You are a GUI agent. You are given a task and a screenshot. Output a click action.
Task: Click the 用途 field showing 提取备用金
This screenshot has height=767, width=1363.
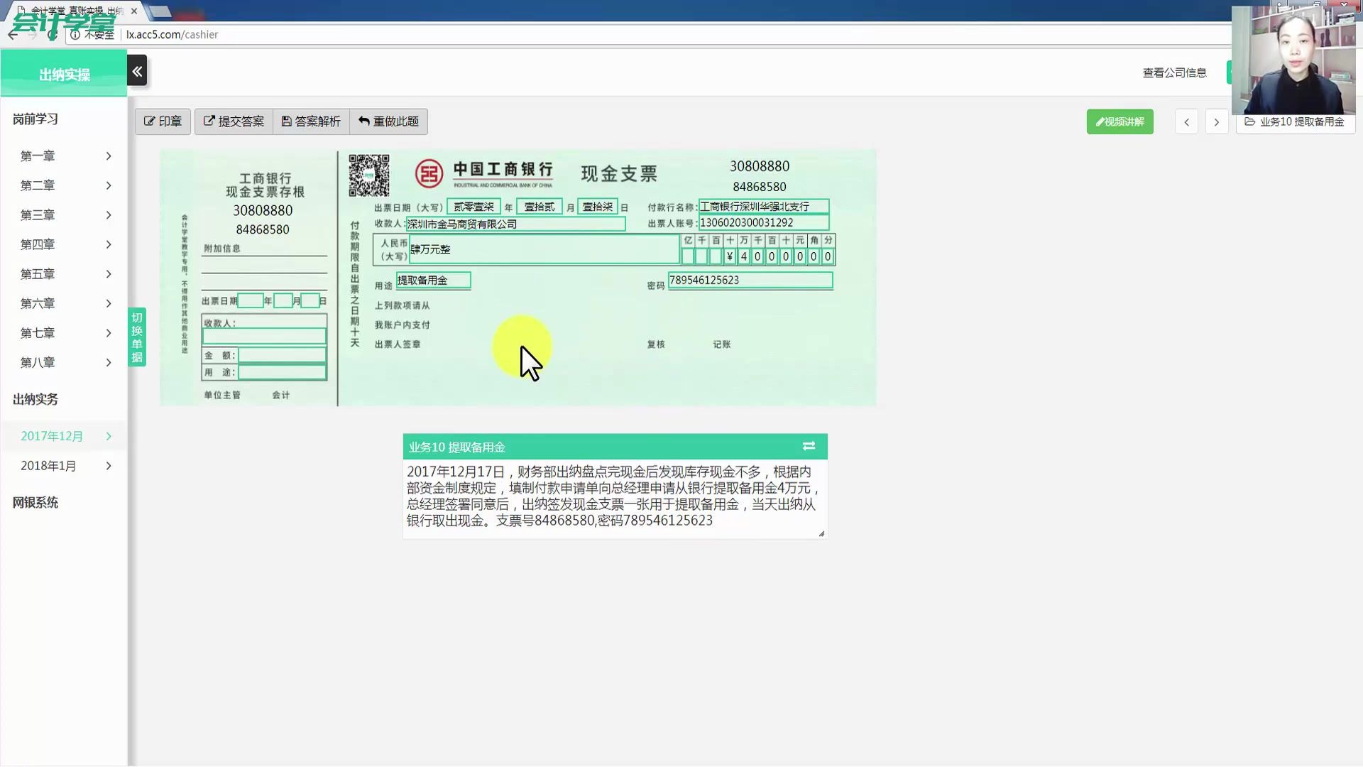click(x=433, y=280)
